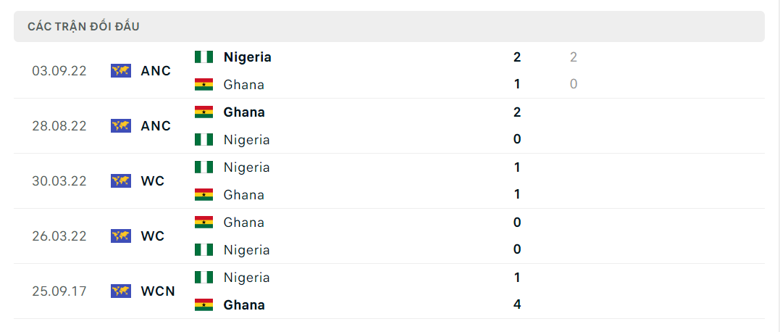Click the Nigeria flag in the 26.03.22 match
This screenshot has height=332, width=780.
(x=204, y=250)
